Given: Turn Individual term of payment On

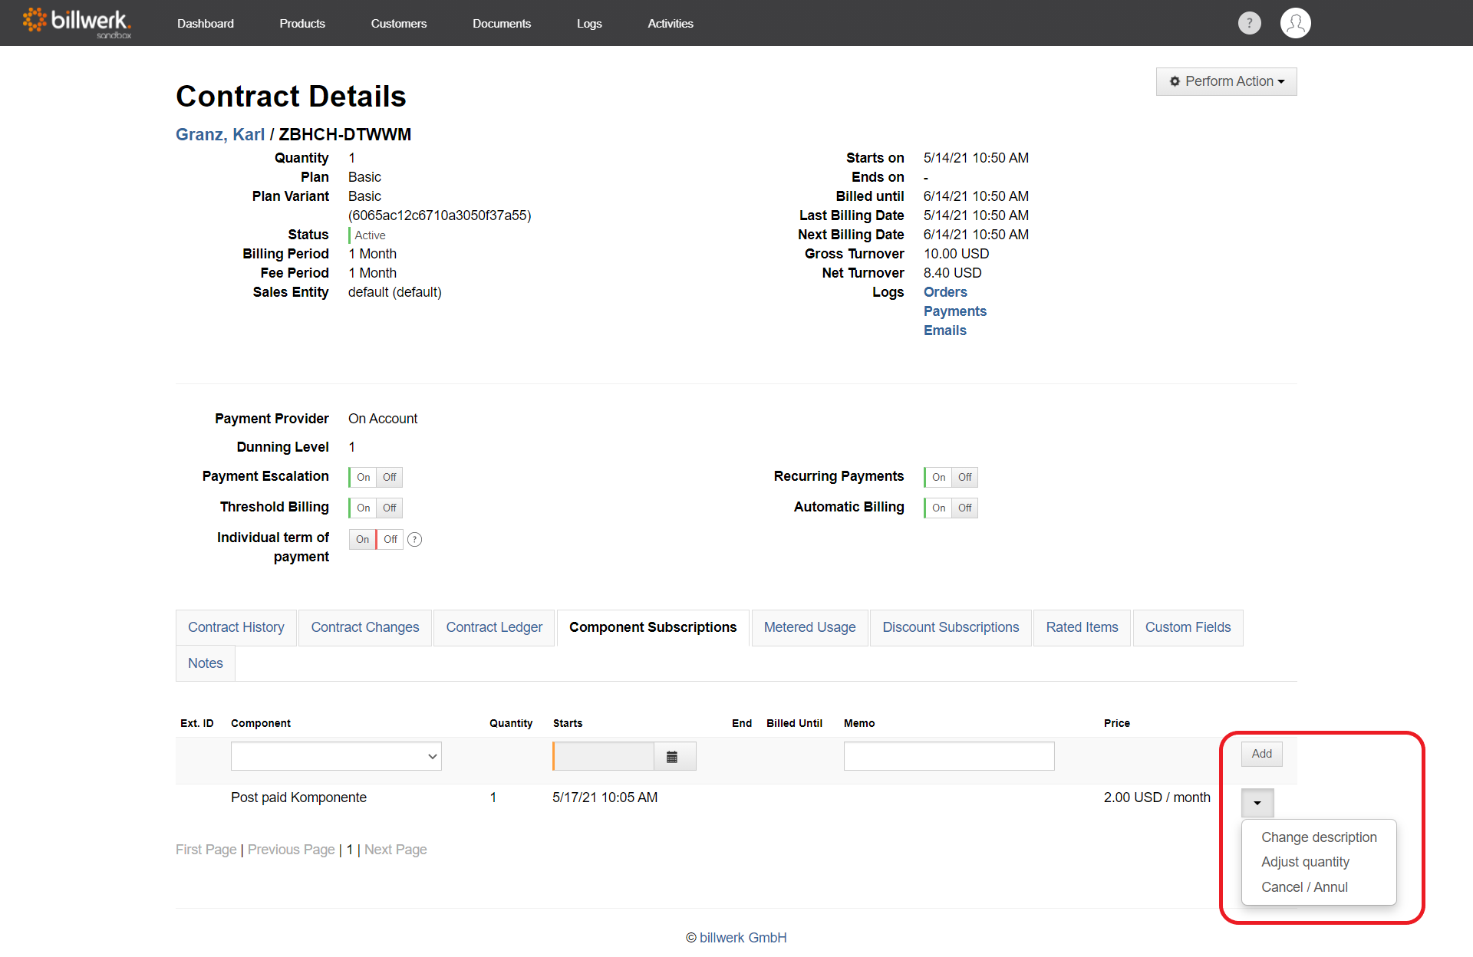Looking at the screenshot, I should [362, 539].
